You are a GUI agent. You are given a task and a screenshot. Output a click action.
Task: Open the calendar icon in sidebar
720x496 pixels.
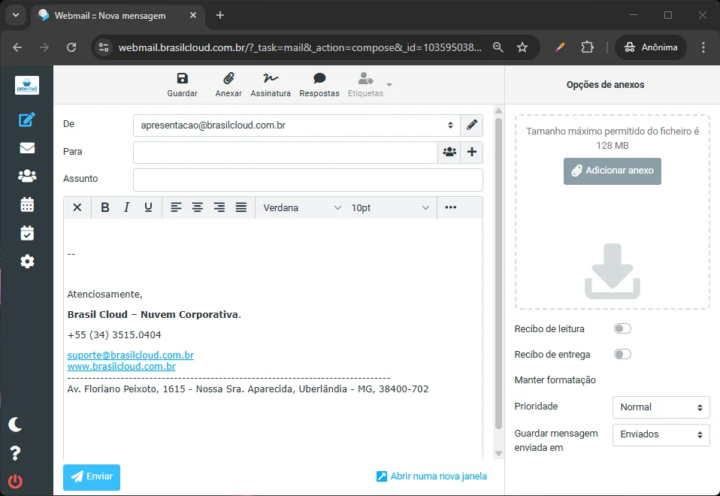[27, 204]
